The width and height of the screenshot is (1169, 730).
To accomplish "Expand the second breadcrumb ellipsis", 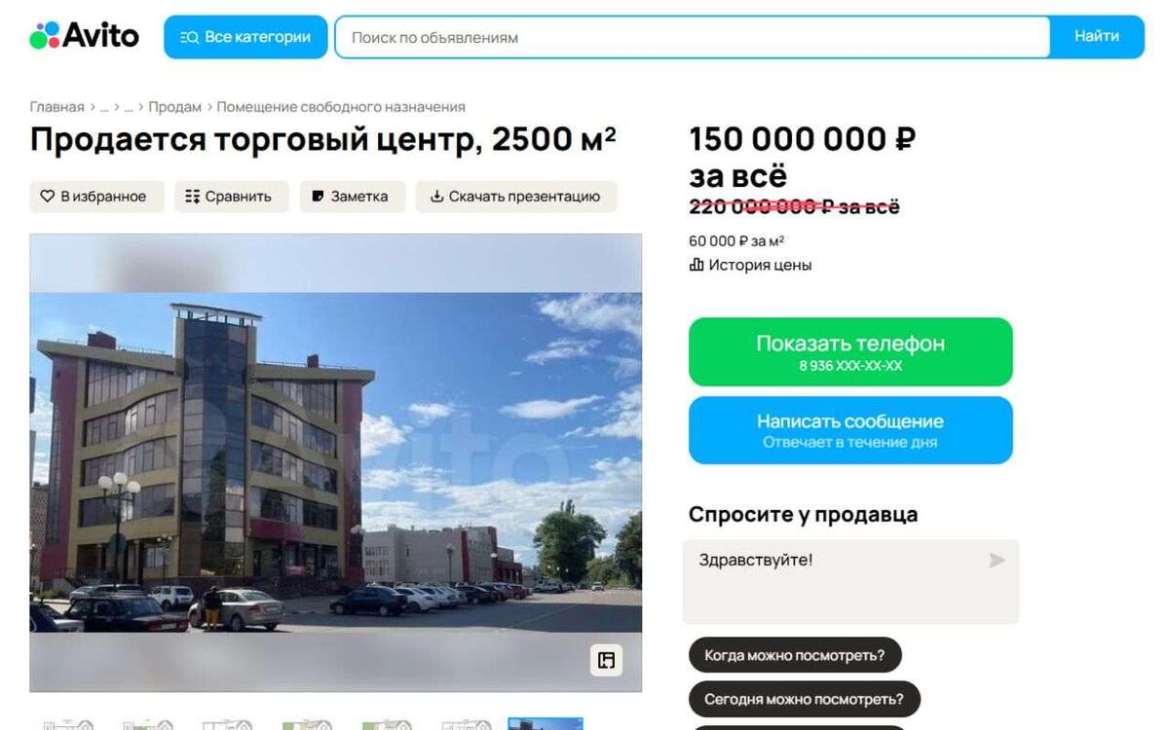I will click(129, 107).
